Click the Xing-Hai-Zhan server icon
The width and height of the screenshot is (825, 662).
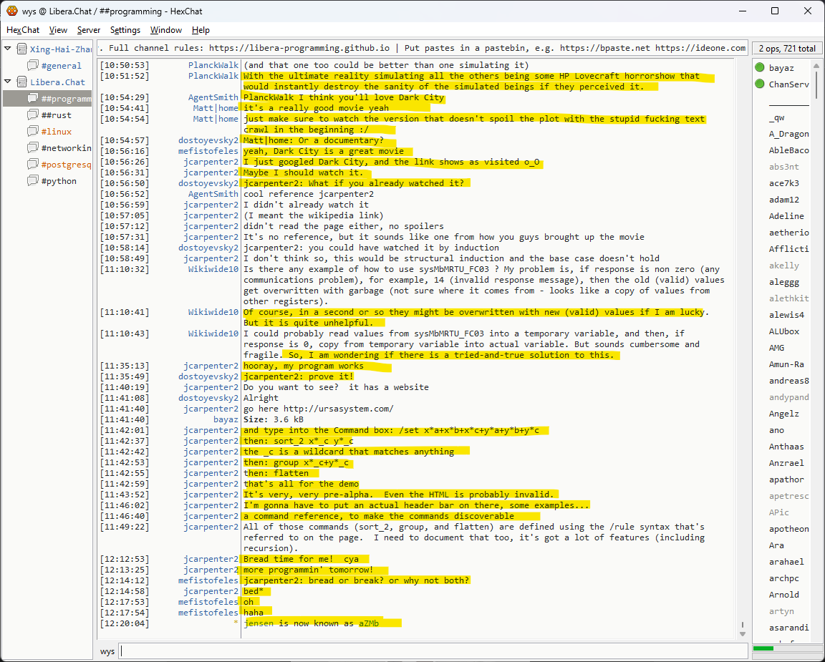[x=21, y=49]
